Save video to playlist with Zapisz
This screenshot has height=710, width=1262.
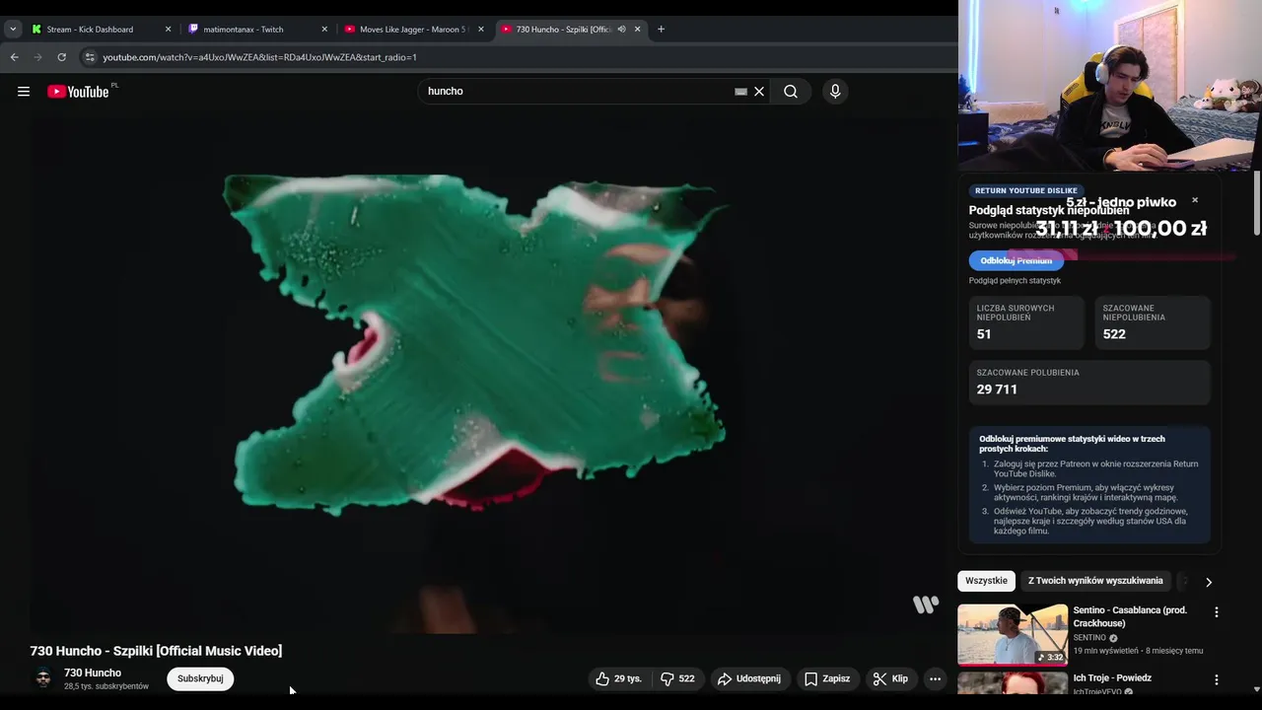[827, 678]
